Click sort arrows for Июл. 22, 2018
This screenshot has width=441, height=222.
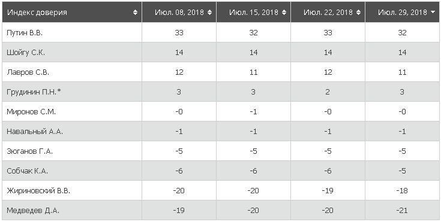[x=358, y=13]
